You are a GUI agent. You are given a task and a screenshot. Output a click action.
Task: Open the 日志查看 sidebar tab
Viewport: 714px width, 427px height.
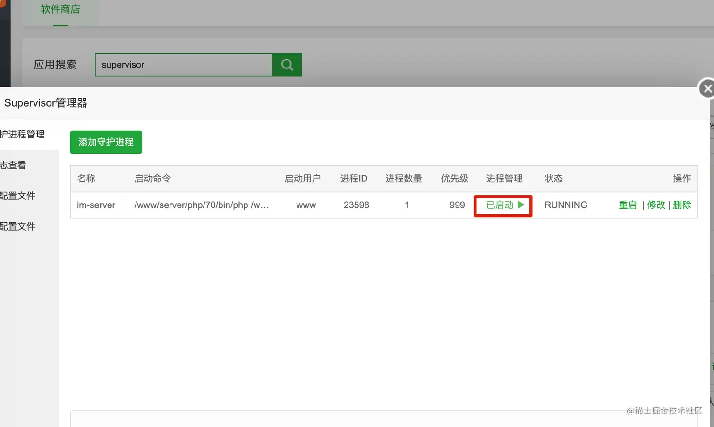(28, 165)
